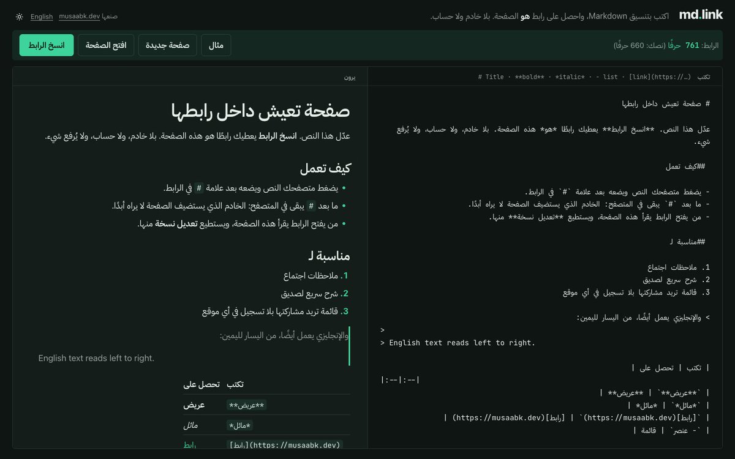The height and width of the screenshot is (459, 735).
Task: Click the preview subheading مناسبة لـ
Action: coord(330,256)
